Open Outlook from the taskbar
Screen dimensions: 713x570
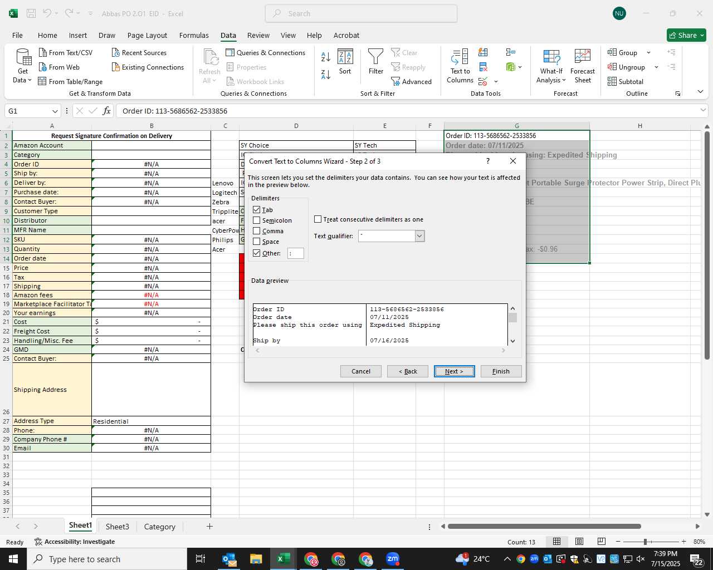229,559
